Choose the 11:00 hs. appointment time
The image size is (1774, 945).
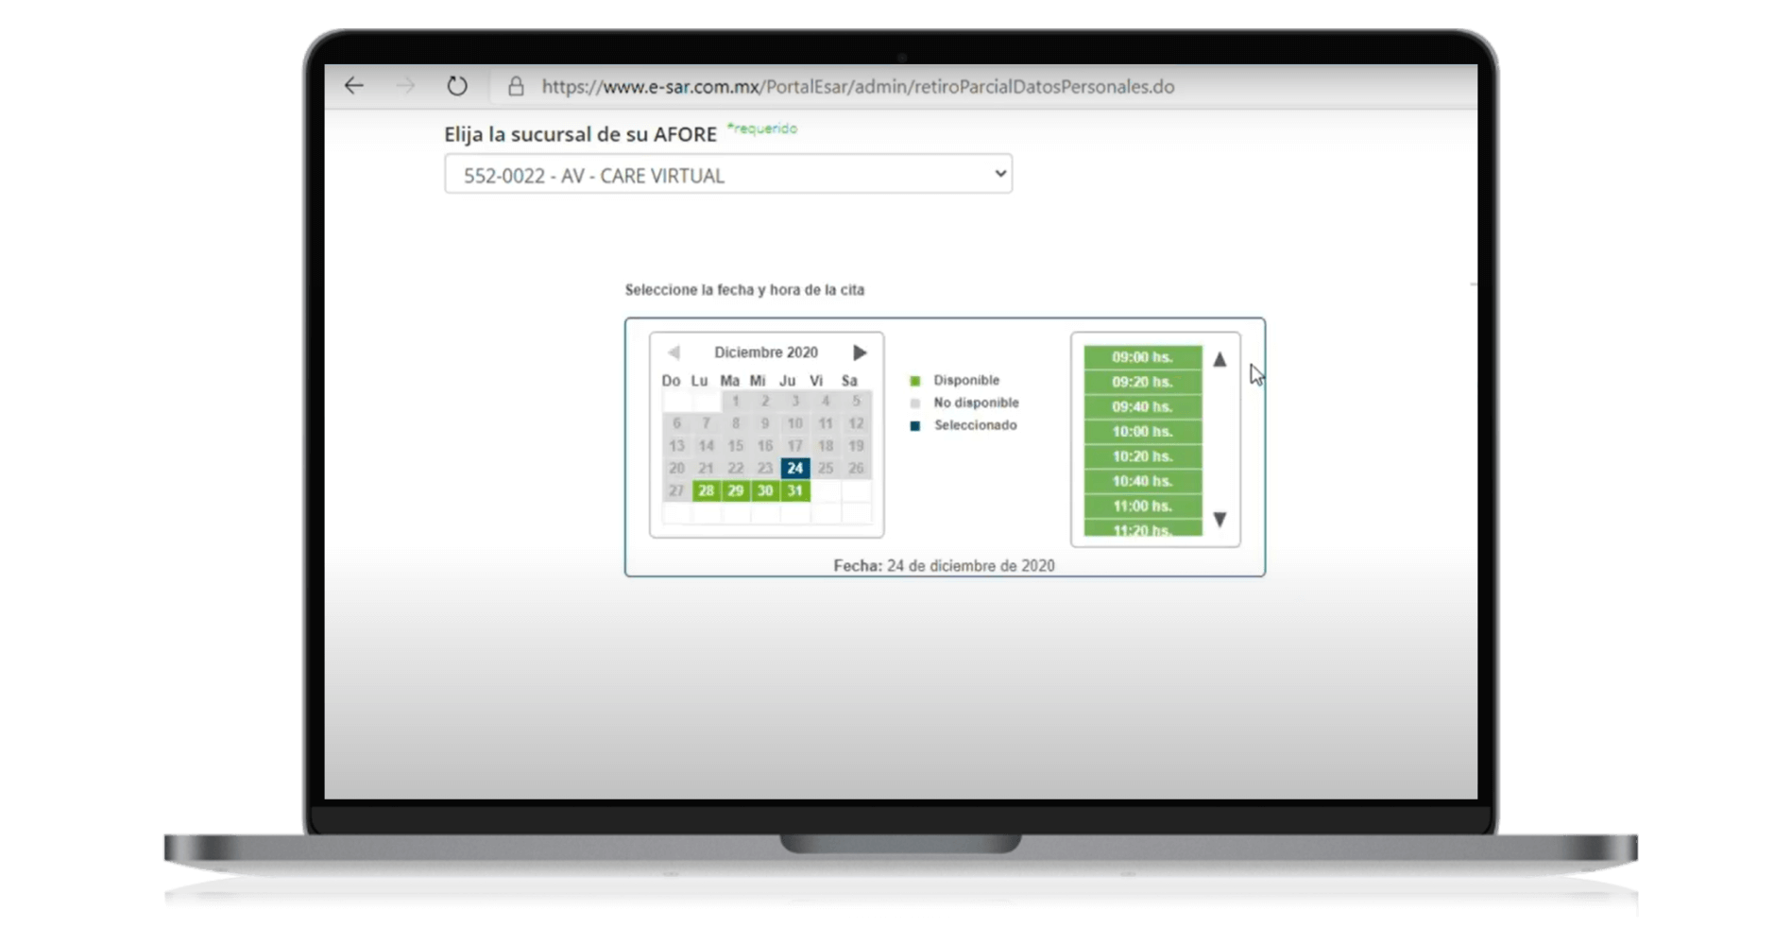(x=1142, y=506)
